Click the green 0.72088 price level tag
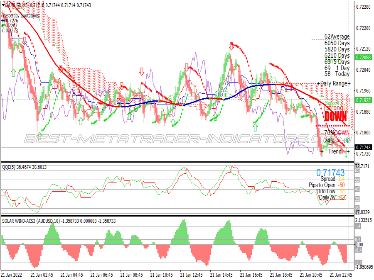 point(363,57)
